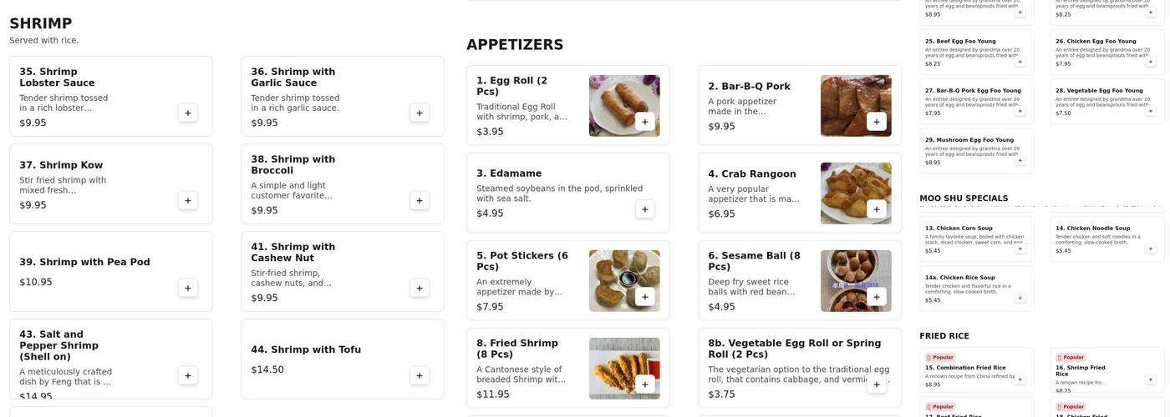Add Shrimp with Garlic Sauce to order
The image size is (1170, 417).
(419, 113)
